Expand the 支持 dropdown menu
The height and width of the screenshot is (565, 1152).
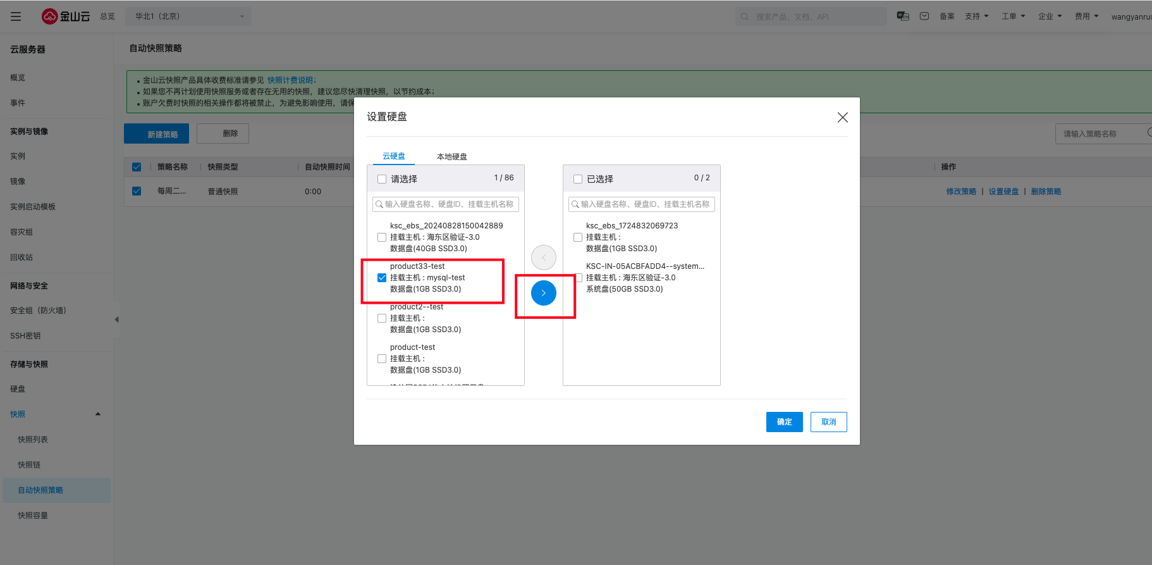click(976, 16)
